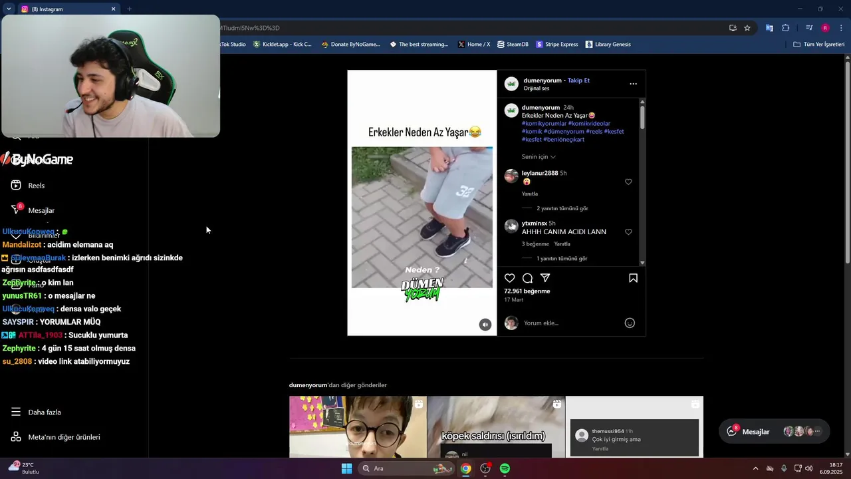This screenshot has width=851, height=479.
Task: Open the Chrome three-dot menu
Action: click(842, 28)
